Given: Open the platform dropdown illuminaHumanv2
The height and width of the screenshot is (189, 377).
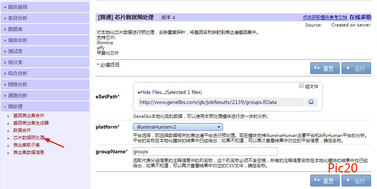Looking at the screenshot, I should [178, 127].
